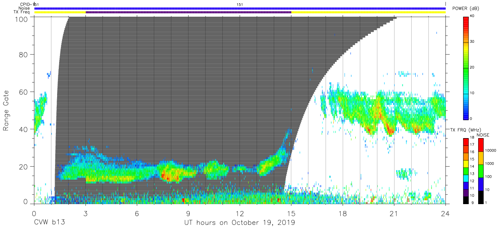Click the 6 hour tick on the UT axis
This screenshot has height=231, width=501.
137,213
